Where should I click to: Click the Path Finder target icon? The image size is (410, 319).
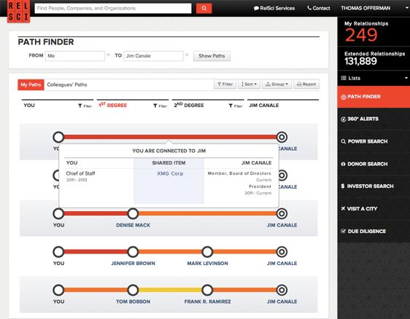(344, 97)
